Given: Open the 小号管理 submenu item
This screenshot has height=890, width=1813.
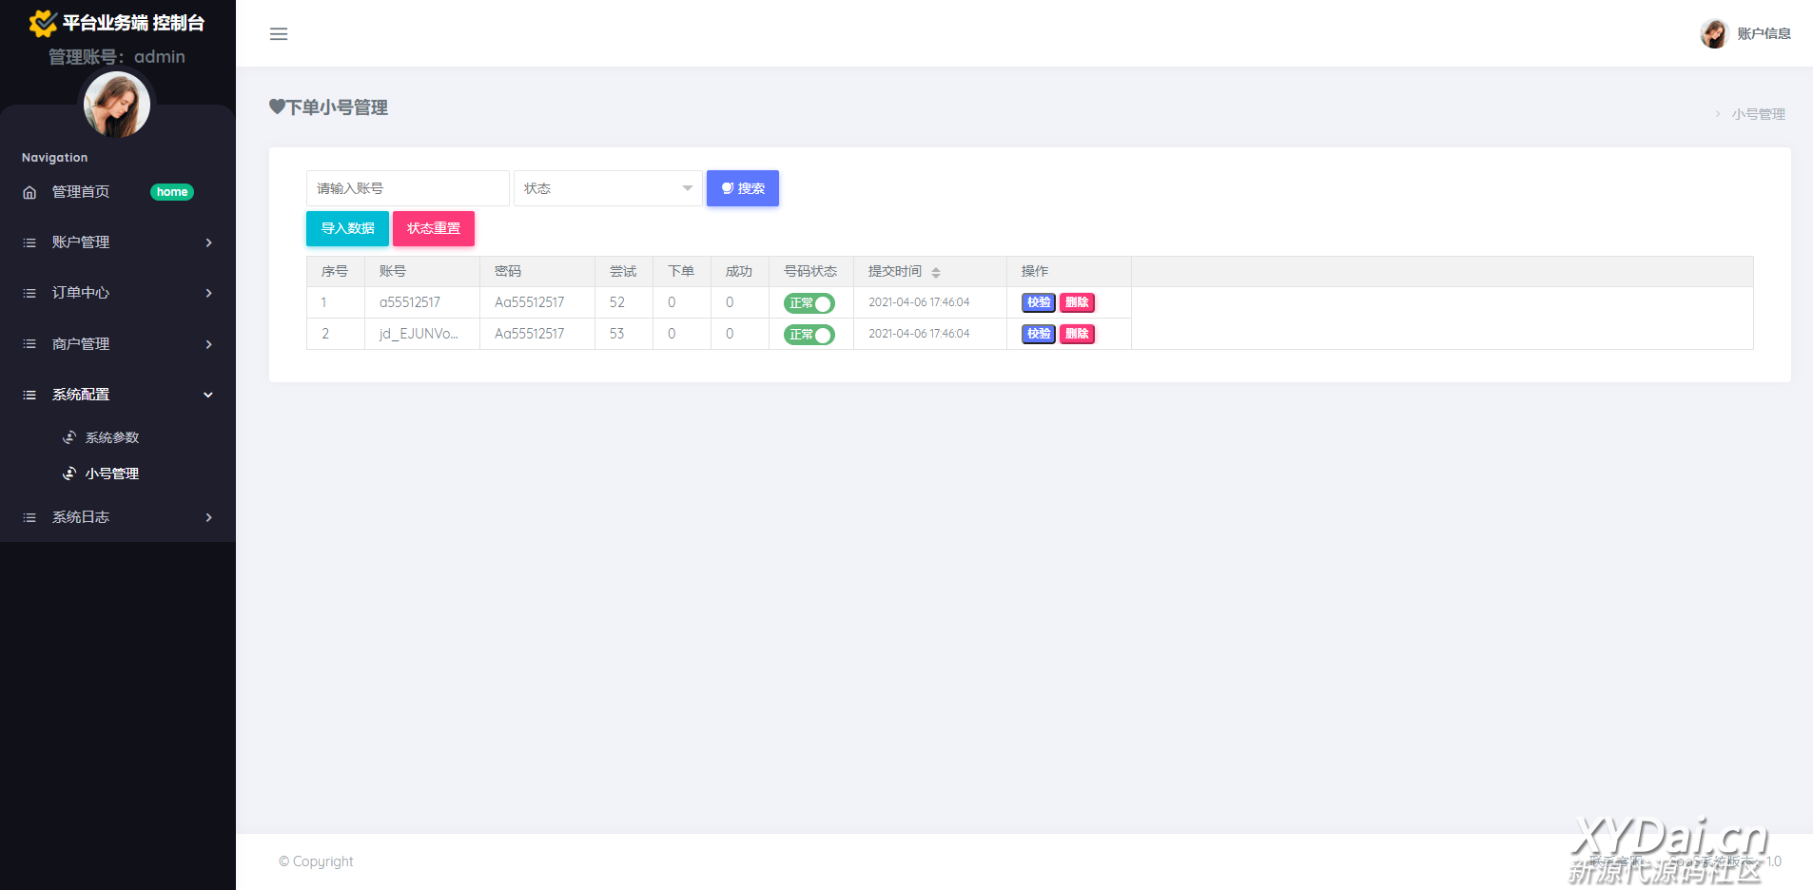Looking at the screenshot, I should tap(111, 474).
